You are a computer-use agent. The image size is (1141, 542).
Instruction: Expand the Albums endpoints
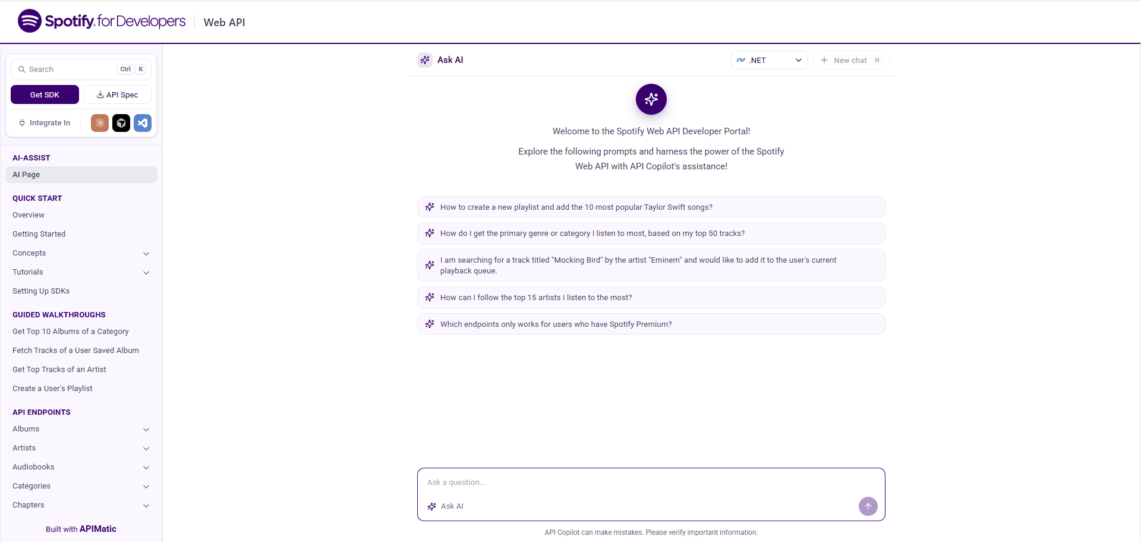[x=146, y=429]
